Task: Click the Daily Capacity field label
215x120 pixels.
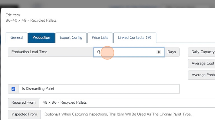Action: tap(201, 52)
